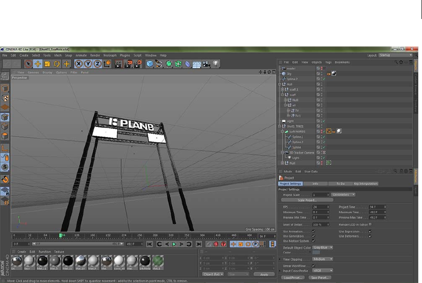Click the green current-frame marker on timeline
Screen dimensions: 422x283
(61, 236)
